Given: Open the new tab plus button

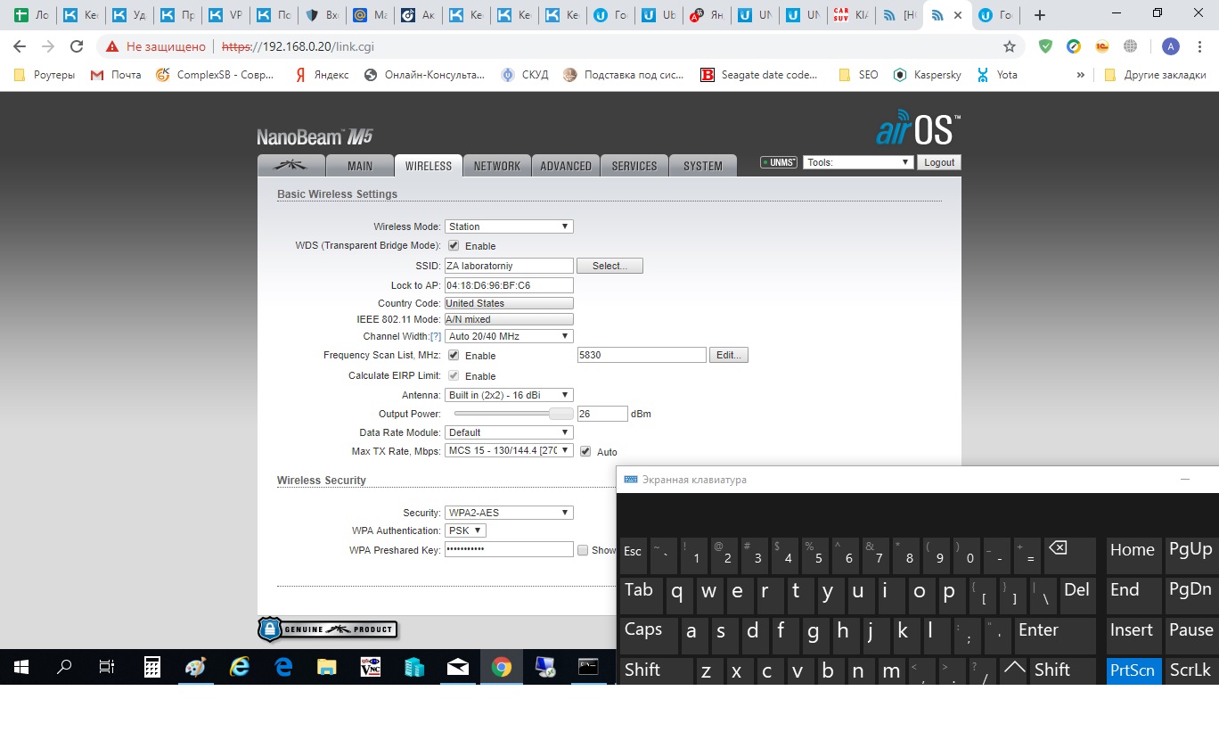Looking at the screenshot, I should pos(1039,15).
